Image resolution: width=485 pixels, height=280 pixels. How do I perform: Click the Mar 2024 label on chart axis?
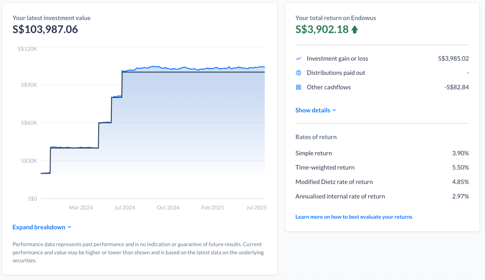(x=81, y=208)
